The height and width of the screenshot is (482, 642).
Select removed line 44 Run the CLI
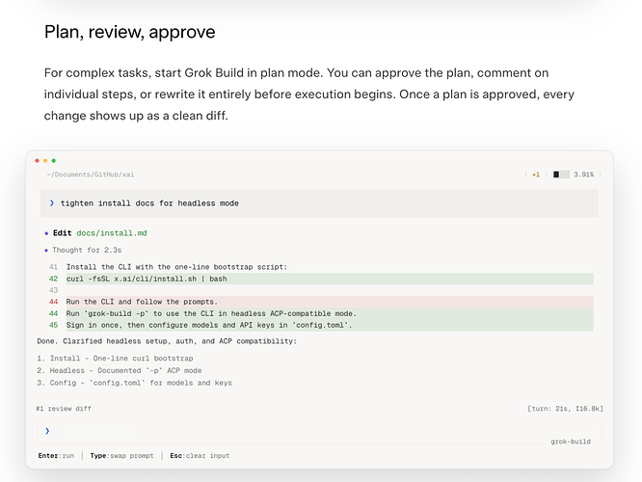[x=321, y=302]
